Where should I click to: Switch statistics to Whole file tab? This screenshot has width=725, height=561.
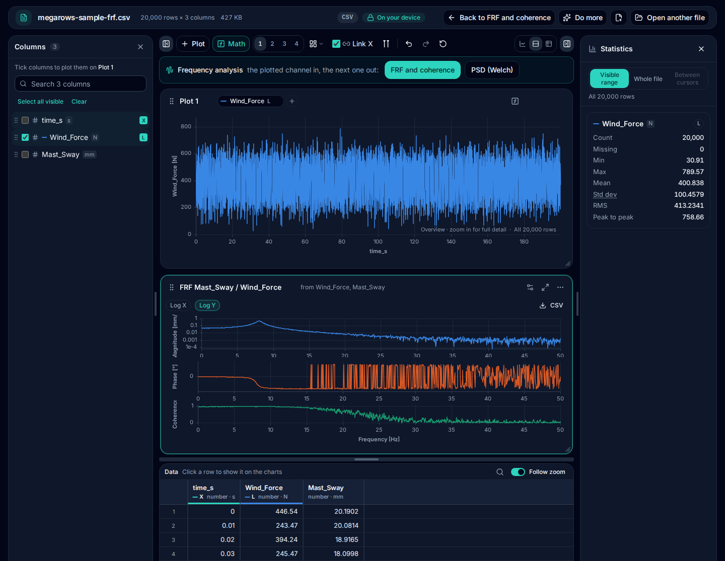point(648,79)
